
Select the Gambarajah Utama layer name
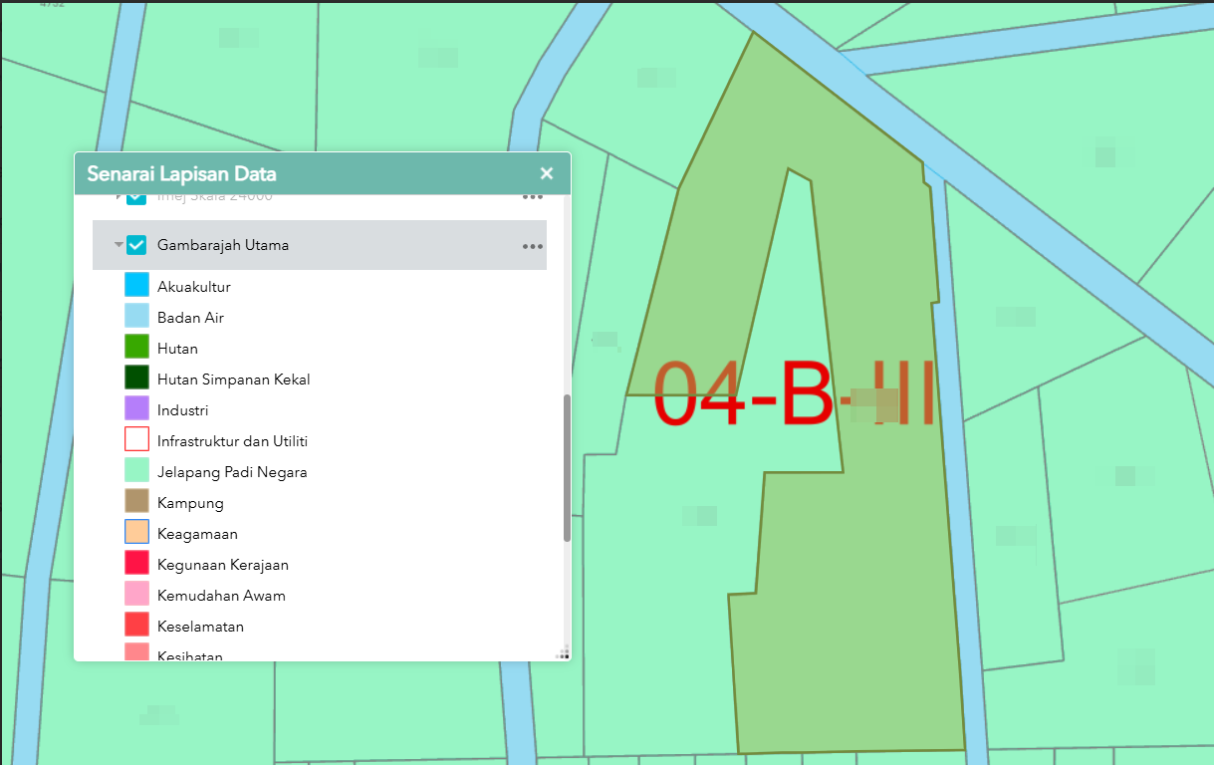[x=223, y=245]
